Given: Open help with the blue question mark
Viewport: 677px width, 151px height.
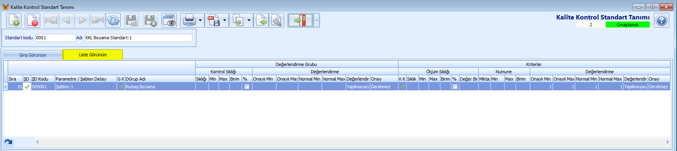Looking at the screenshot, I should click(662, 20).
